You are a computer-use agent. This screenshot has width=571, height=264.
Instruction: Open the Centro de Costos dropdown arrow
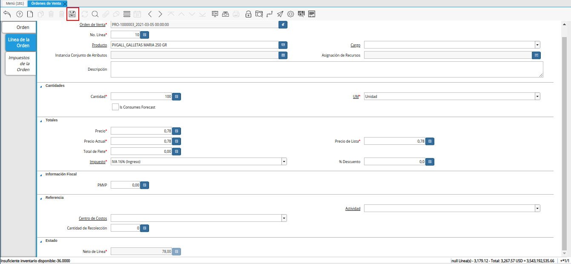284,218
